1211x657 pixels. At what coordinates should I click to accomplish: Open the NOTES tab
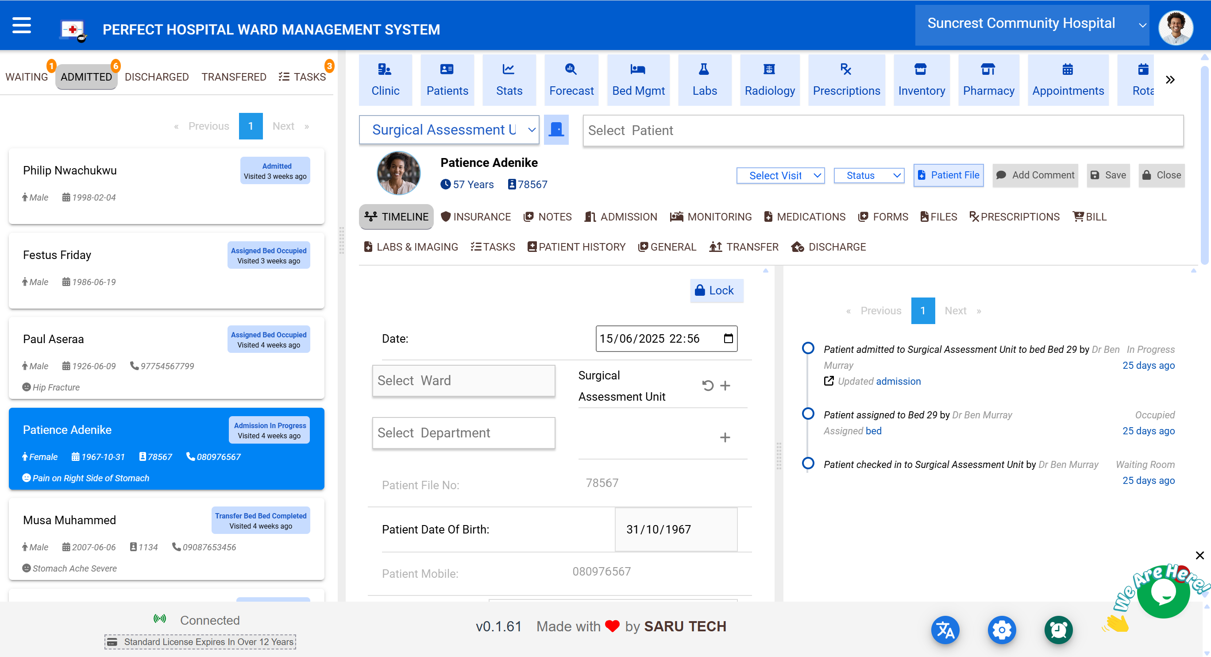548,217
